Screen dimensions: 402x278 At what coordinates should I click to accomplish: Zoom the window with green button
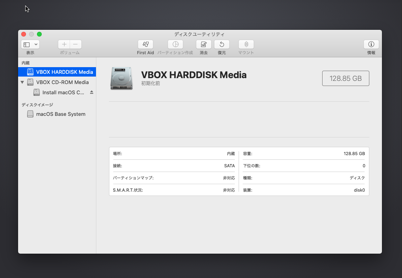(39, 34)
